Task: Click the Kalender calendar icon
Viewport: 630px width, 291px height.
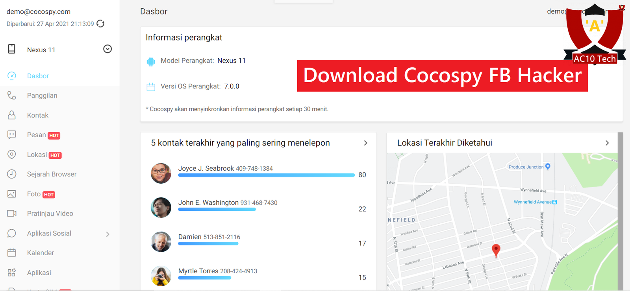Action: click(x=12, y=252)
